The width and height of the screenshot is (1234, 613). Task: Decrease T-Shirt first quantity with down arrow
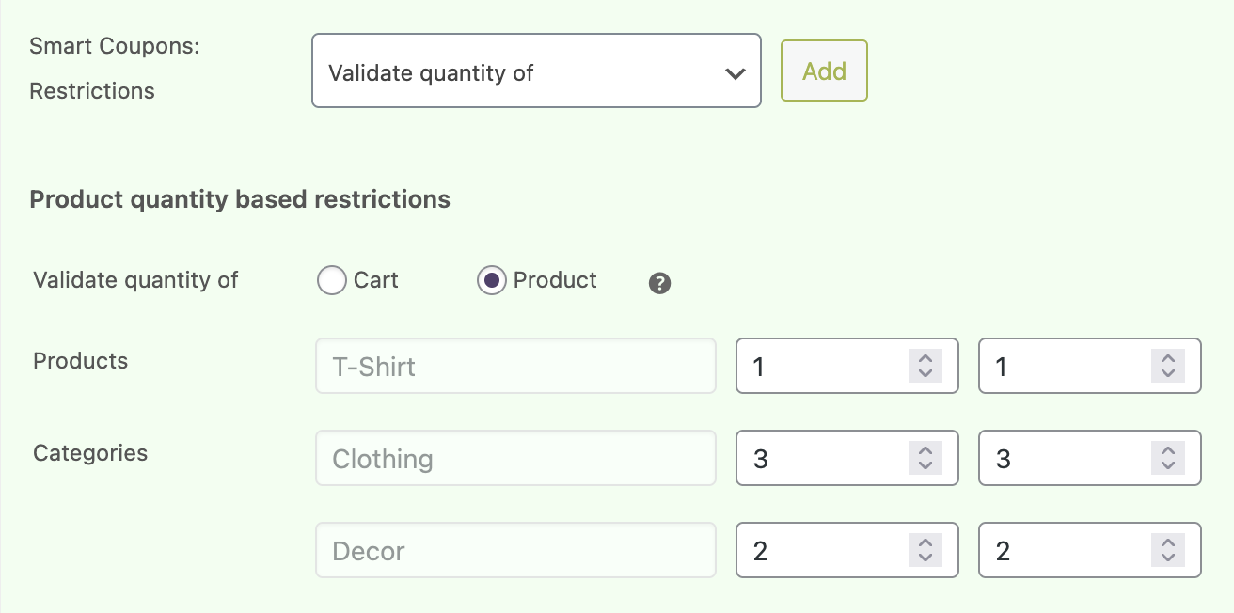[925, 373]
